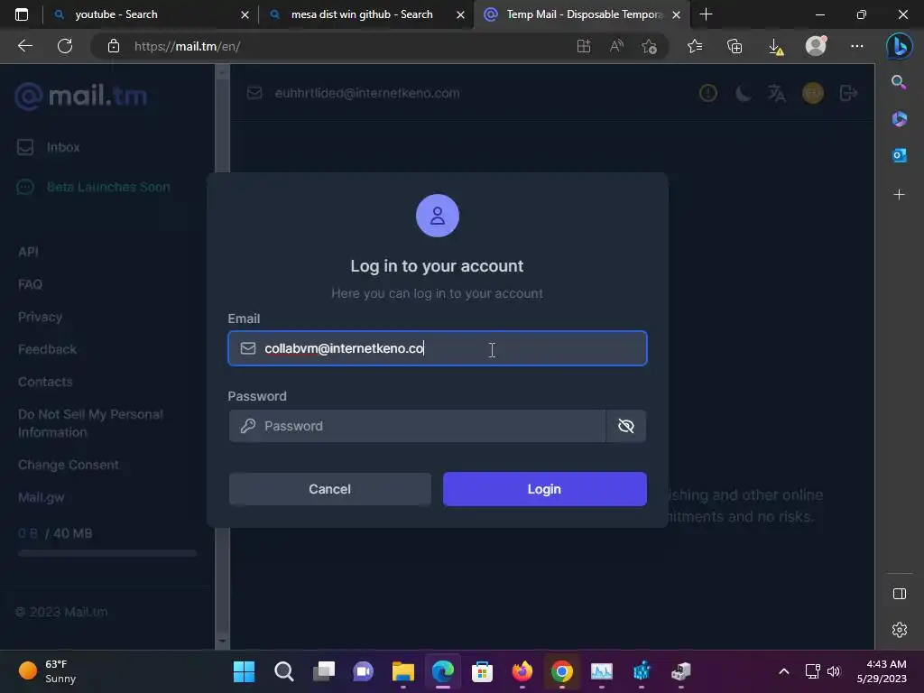Screen dimensions: 924x693
Task: Click the alert info icon in header
Action: (x=707, y=93)
